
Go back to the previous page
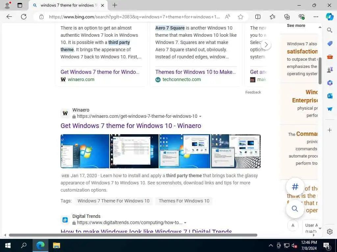pos(9,17)
